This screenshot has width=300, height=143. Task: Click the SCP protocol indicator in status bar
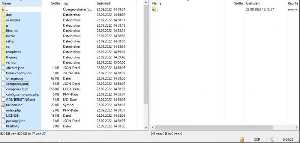click(257, 139)
